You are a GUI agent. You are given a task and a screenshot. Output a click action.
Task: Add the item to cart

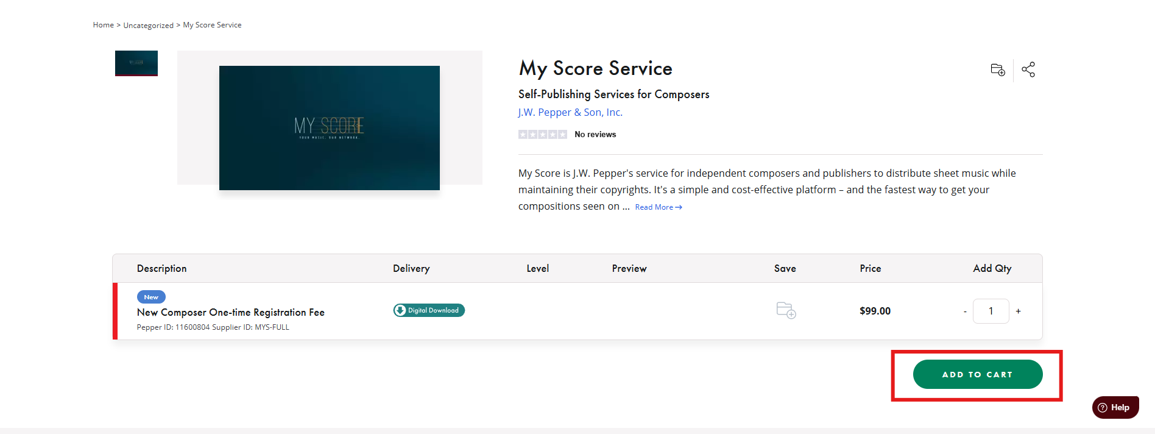tap(978, 374)
